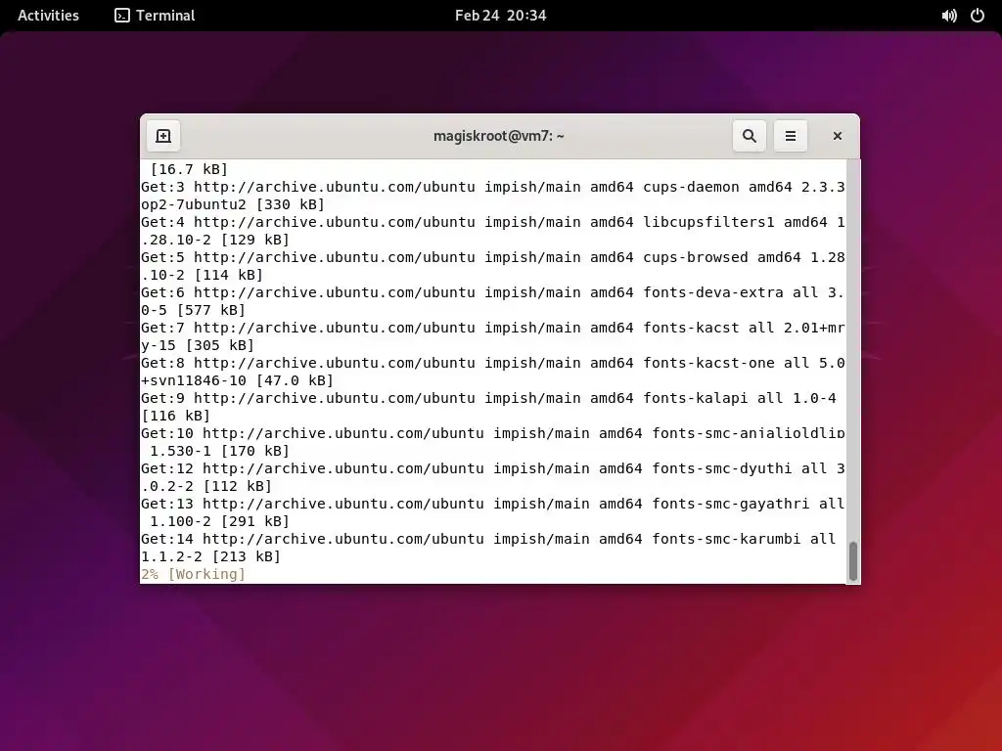Viewport: 1002px width, 751px height.
Task: Open terminal search with magnifier icon
Action: click(749, 136)
